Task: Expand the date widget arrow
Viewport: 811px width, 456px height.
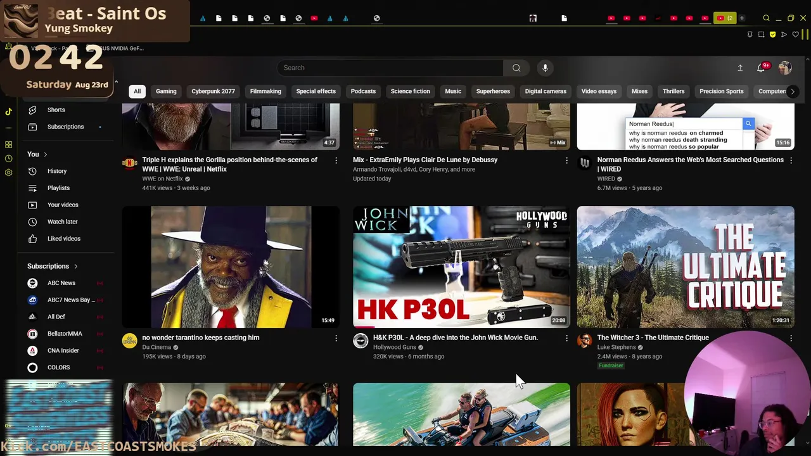Action: (116, 83)
